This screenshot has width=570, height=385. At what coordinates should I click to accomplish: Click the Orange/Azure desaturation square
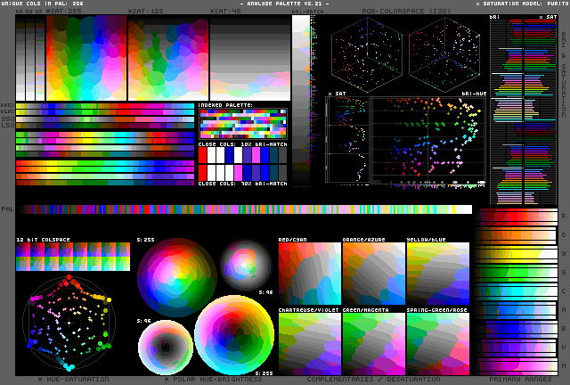372,274
